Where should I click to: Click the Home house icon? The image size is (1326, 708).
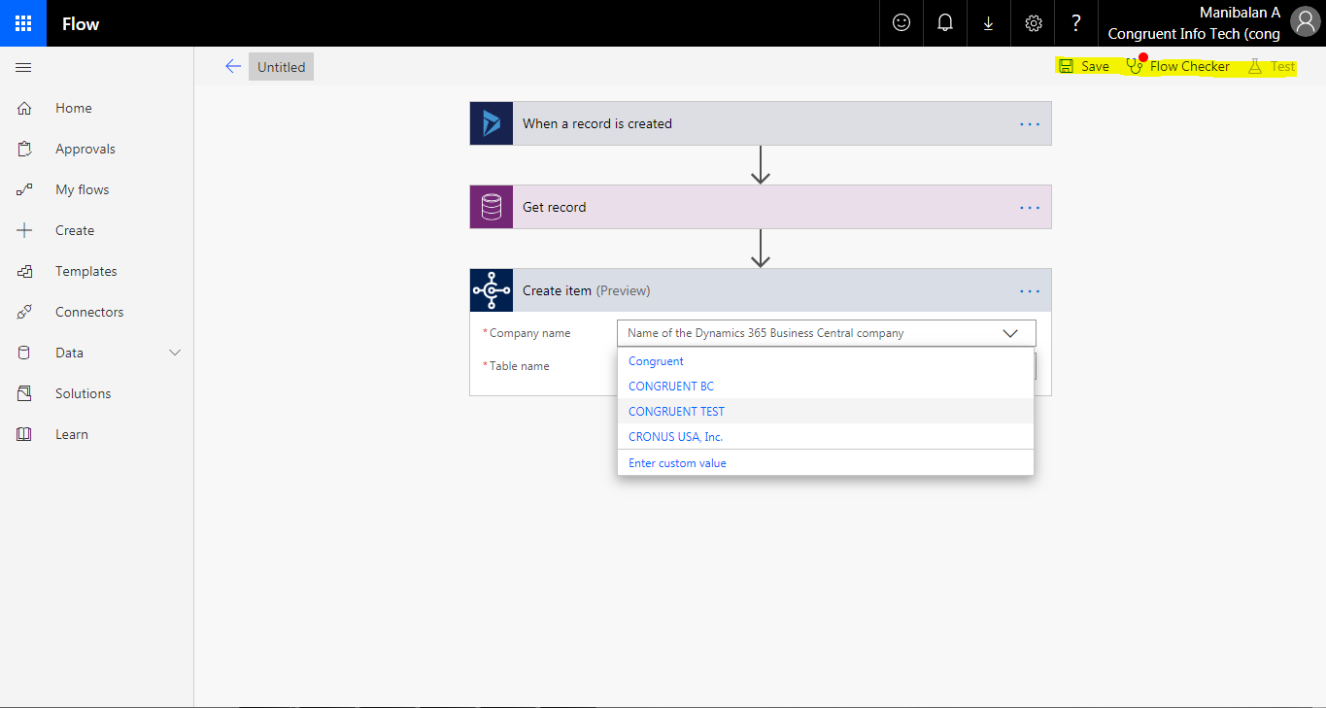24,108
